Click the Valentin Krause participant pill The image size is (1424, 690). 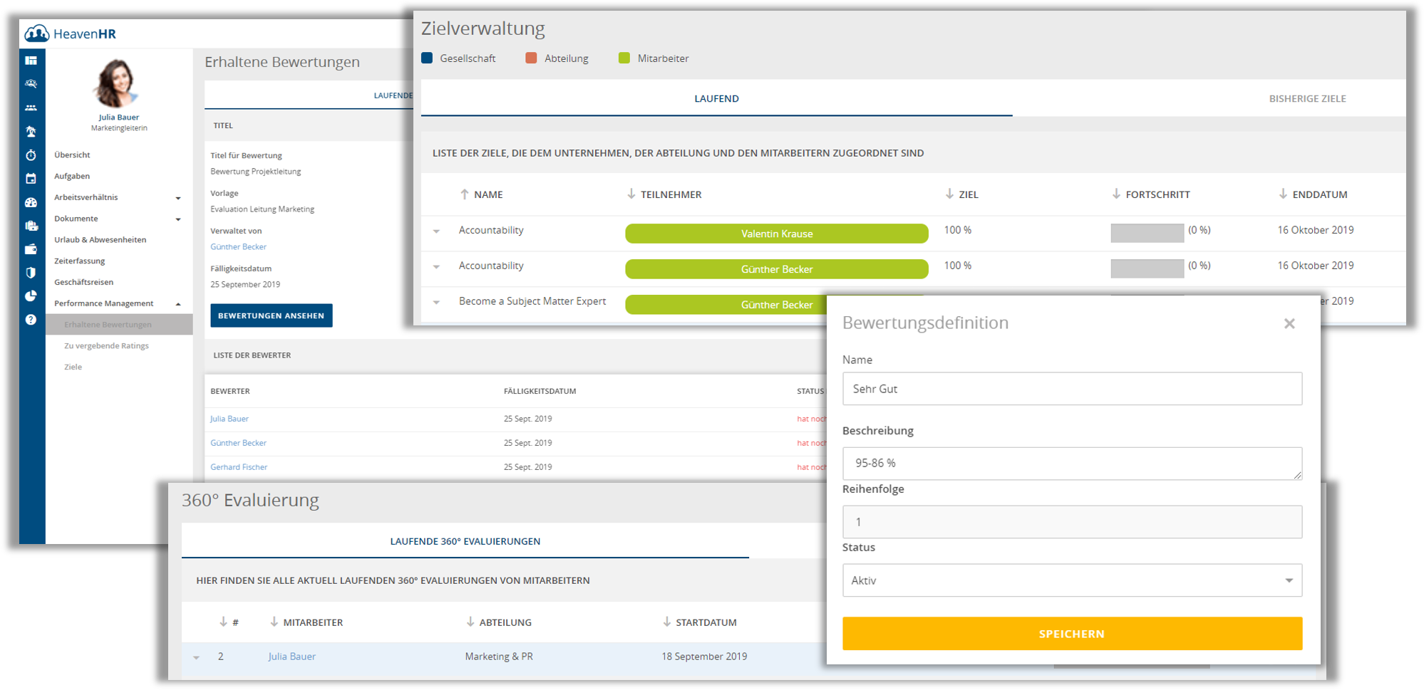pos(777,234)
